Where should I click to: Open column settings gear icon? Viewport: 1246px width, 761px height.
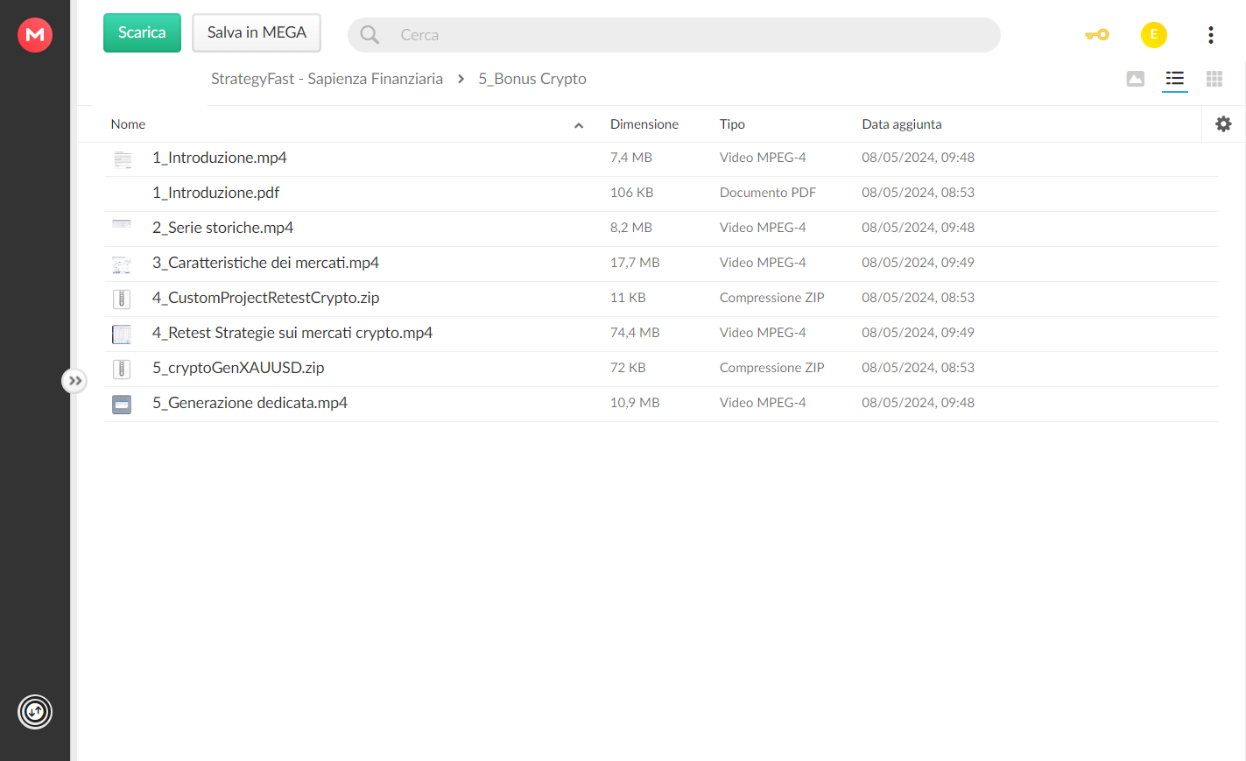tap(1223, 124)
